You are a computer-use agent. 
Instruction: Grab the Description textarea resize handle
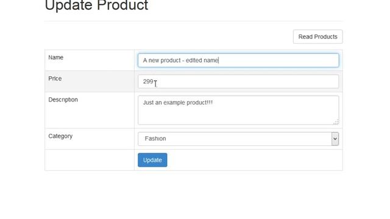tap(336, 122)
